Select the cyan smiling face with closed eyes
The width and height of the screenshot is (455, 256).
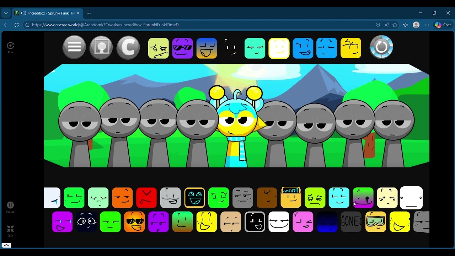(339, 198)
